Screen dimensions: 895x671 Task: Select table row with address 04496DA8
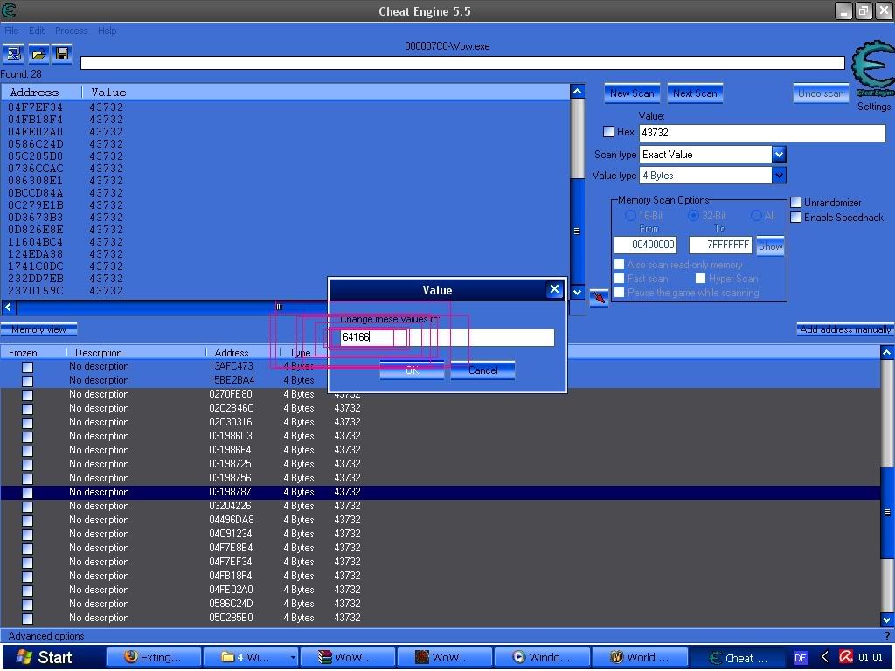[441, 520]
